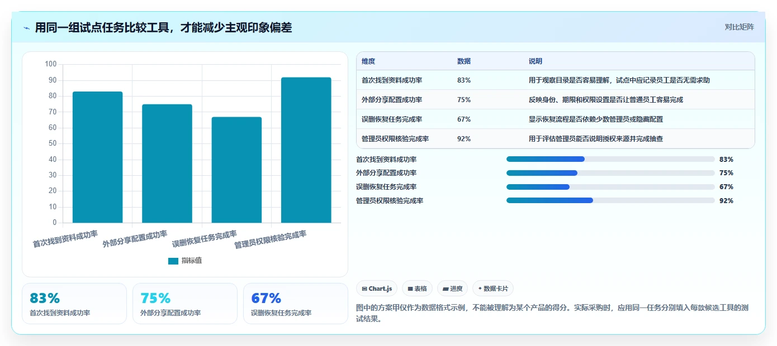Click the y-axis label 100
Screen dimensions: 777x346
(51, 64)
